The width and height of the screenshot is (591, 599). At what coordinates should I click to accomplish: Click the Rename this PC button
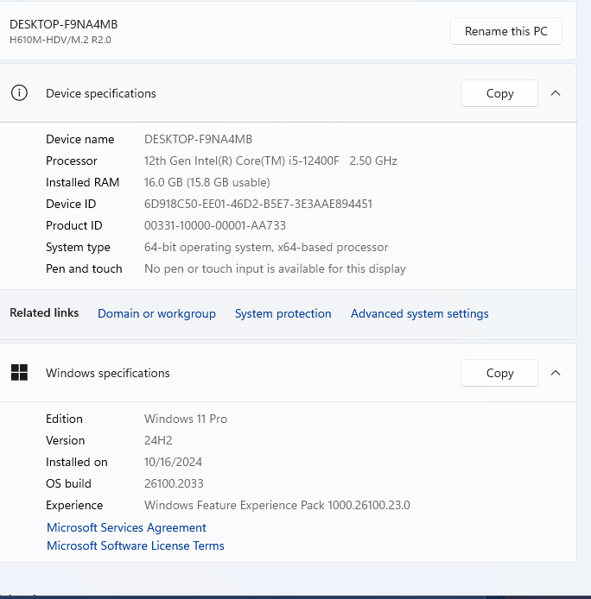(506, 31)
